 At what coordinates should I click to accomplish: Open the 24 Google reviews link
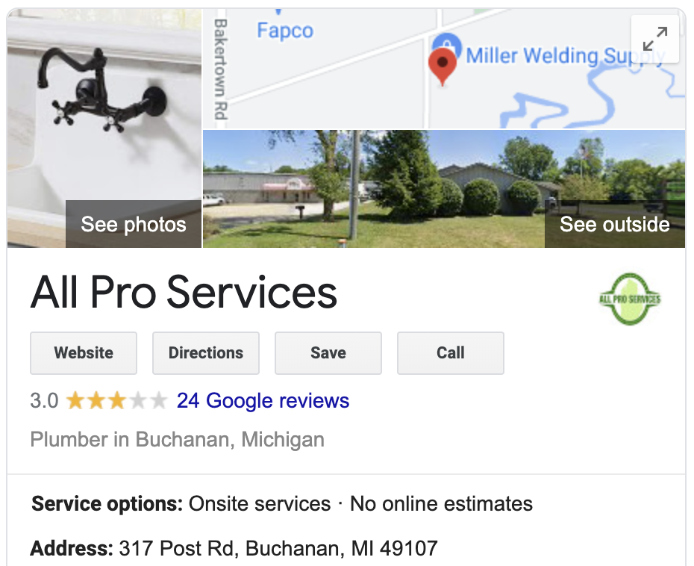click(263, 401)
